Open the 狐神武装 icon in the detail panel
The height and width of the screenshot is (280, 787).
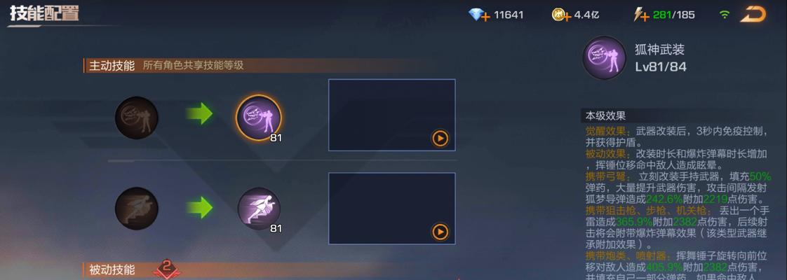(x=605, y=57)
